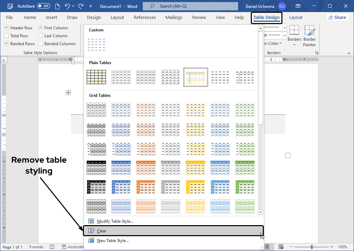This screenshot has width=354, height=251.
Task: Check the Banded Columns option
Action: tap(41, 44)
